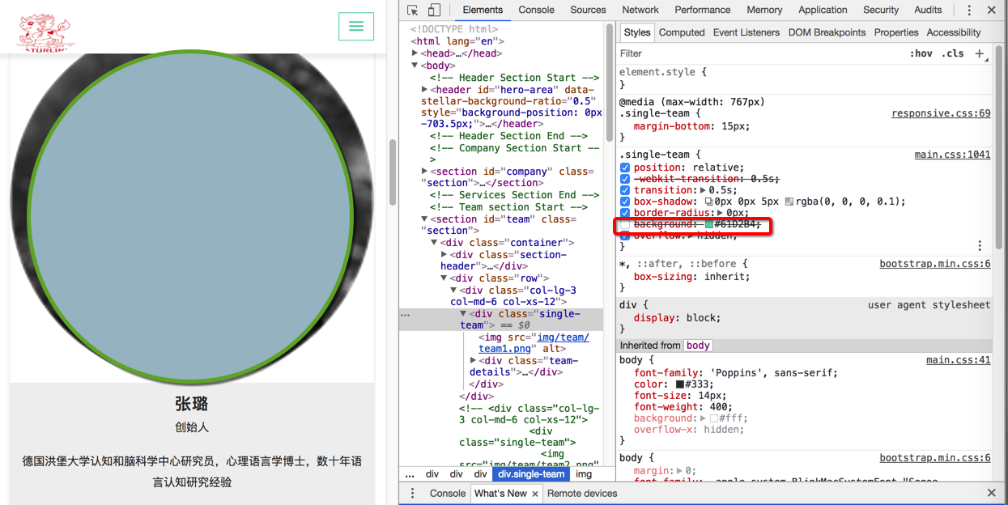Focus the styles Filter input field
1008x505 pixels.
761,53
